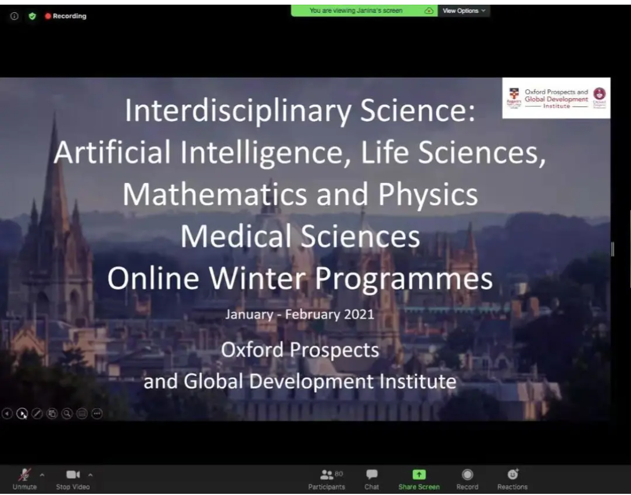Click the "Oxford Prospects" text below the date
631x495 pixels.
300,349
